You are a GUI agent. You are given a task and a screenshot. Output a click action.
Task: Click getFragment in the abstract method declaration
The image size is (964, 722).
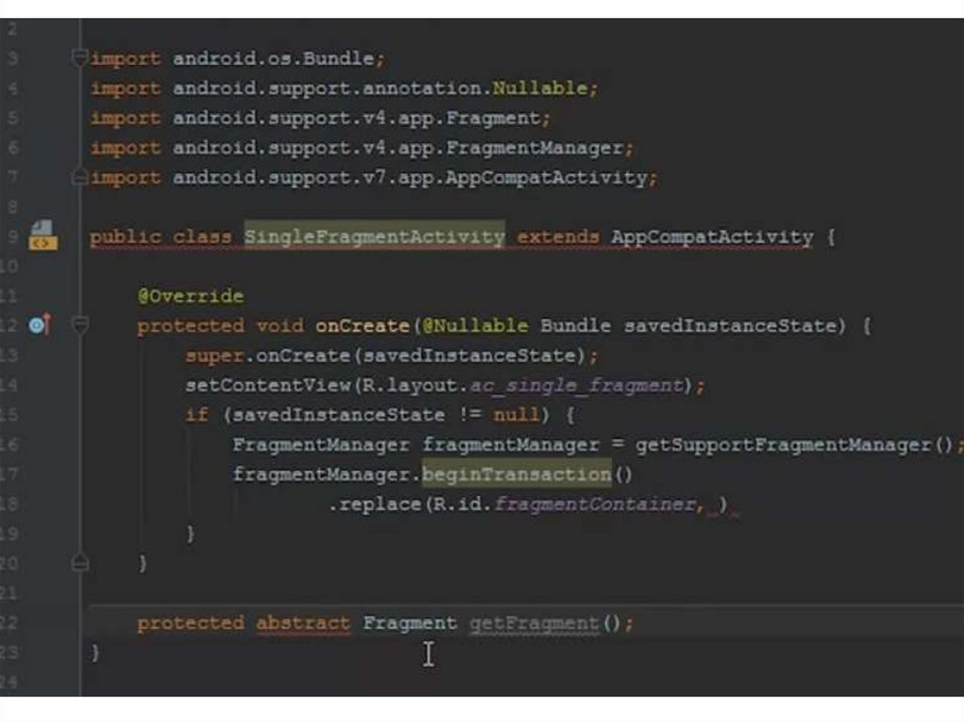pos(535,623)
